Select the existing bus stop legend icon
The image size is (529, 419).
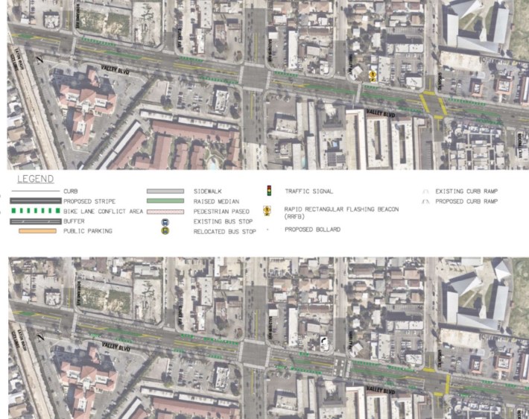pyautogui.click(x=165, y=221)
